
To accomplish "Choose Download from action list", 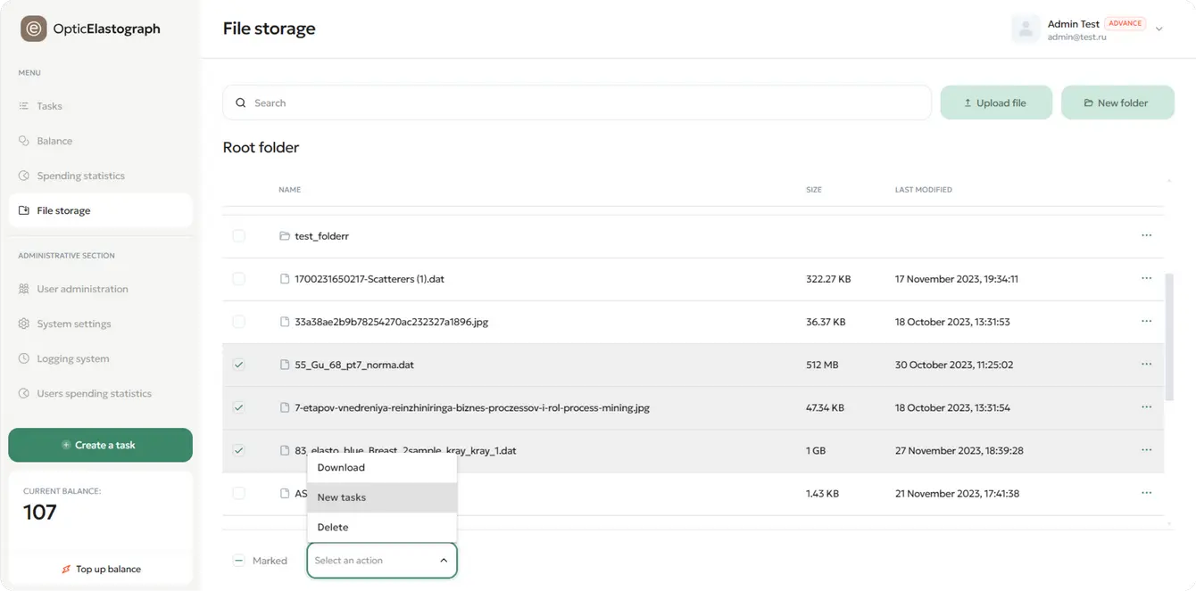I will point(341,467).
